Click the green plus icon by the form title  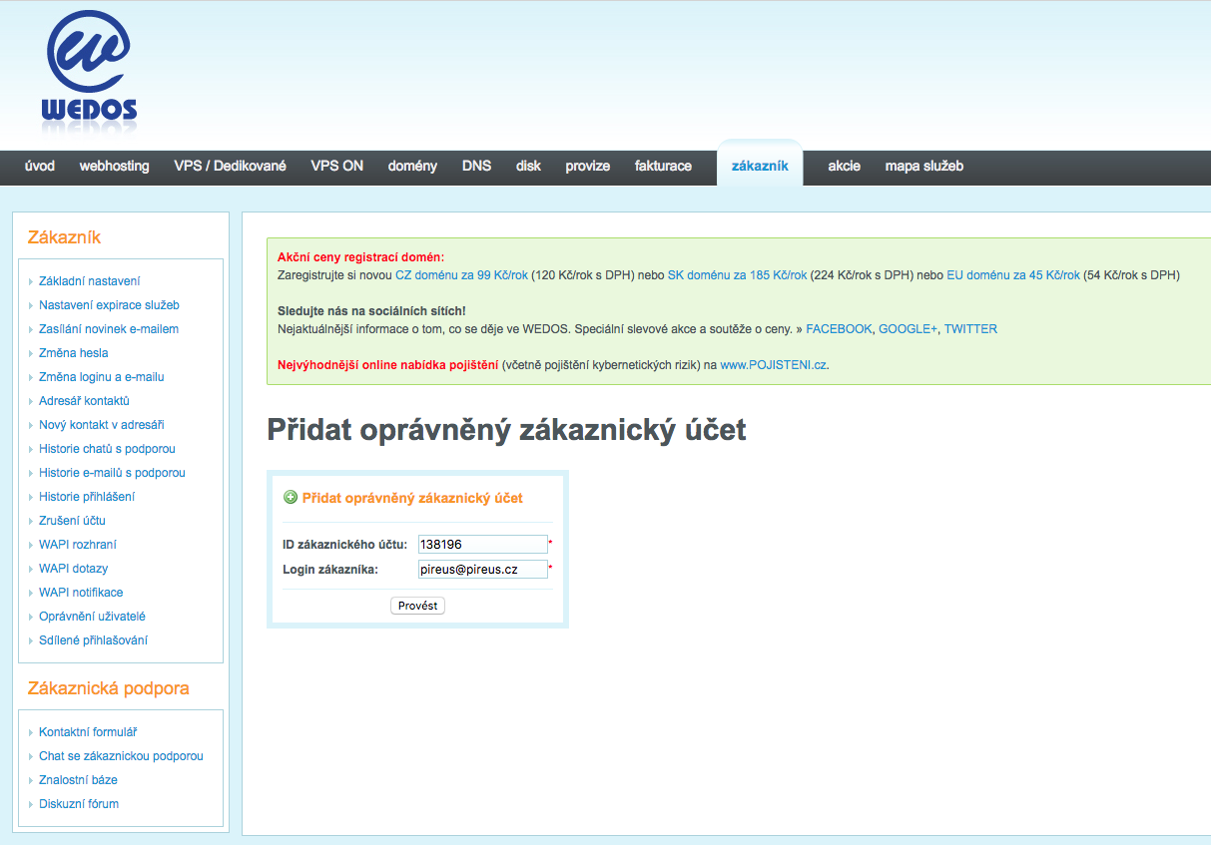point(291,497)
